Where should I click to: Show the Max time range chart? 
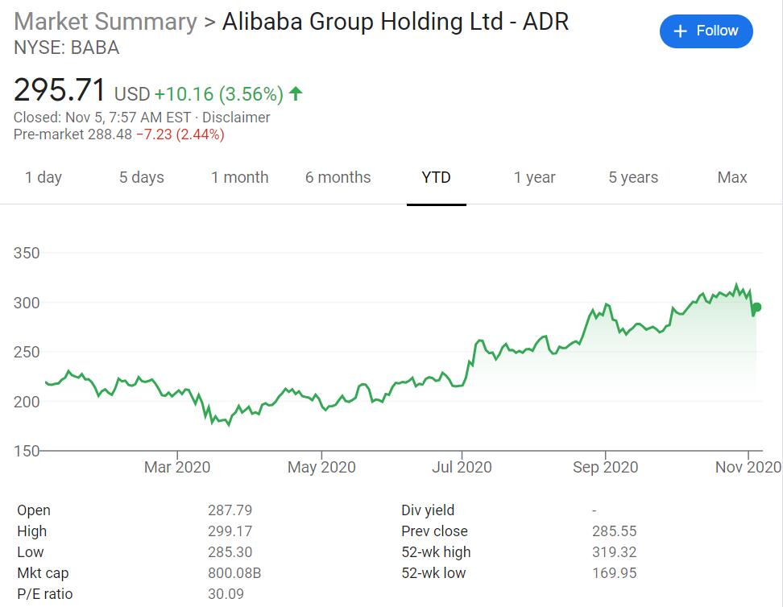[731, 177]
